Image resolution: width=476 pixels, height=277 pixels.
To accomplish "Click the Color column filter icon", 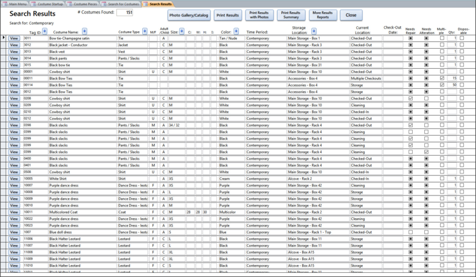I will [x=237, y=31].
